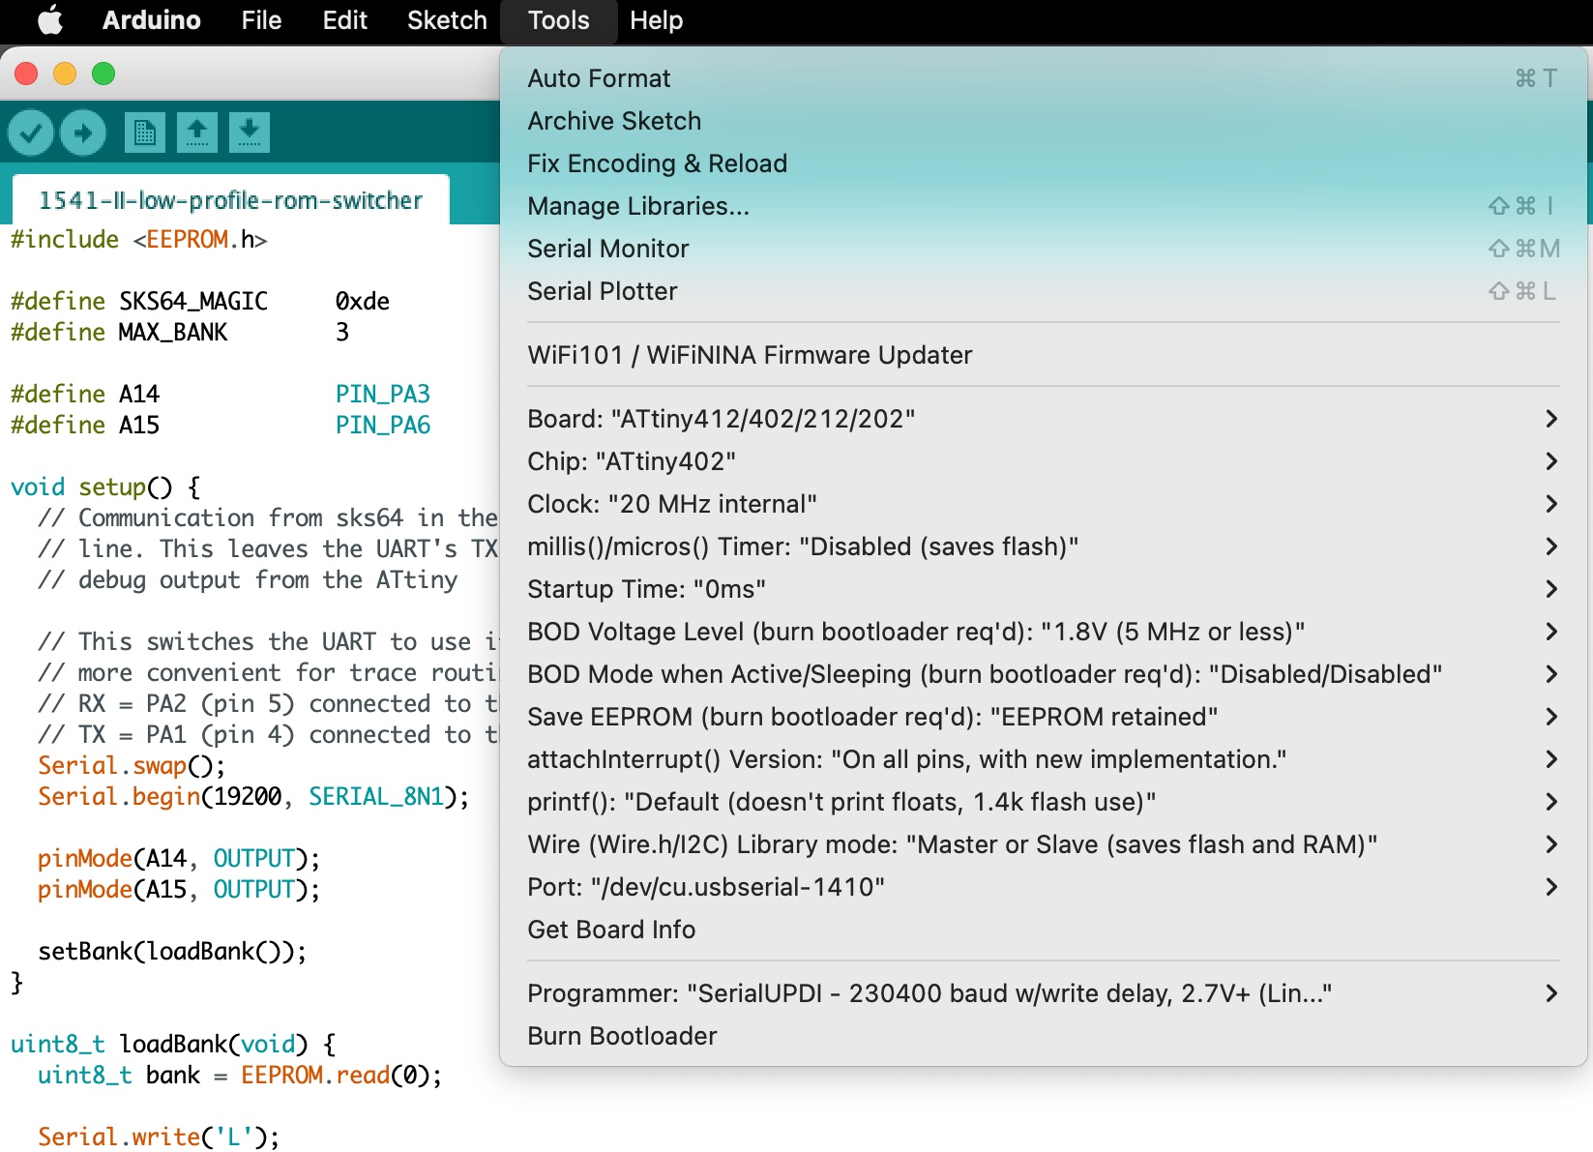Expand BOD Mode when Active/Sleeping submenu
Image resolution: width=1593 pixels, height=1152 pixels.
[1044, 674]
